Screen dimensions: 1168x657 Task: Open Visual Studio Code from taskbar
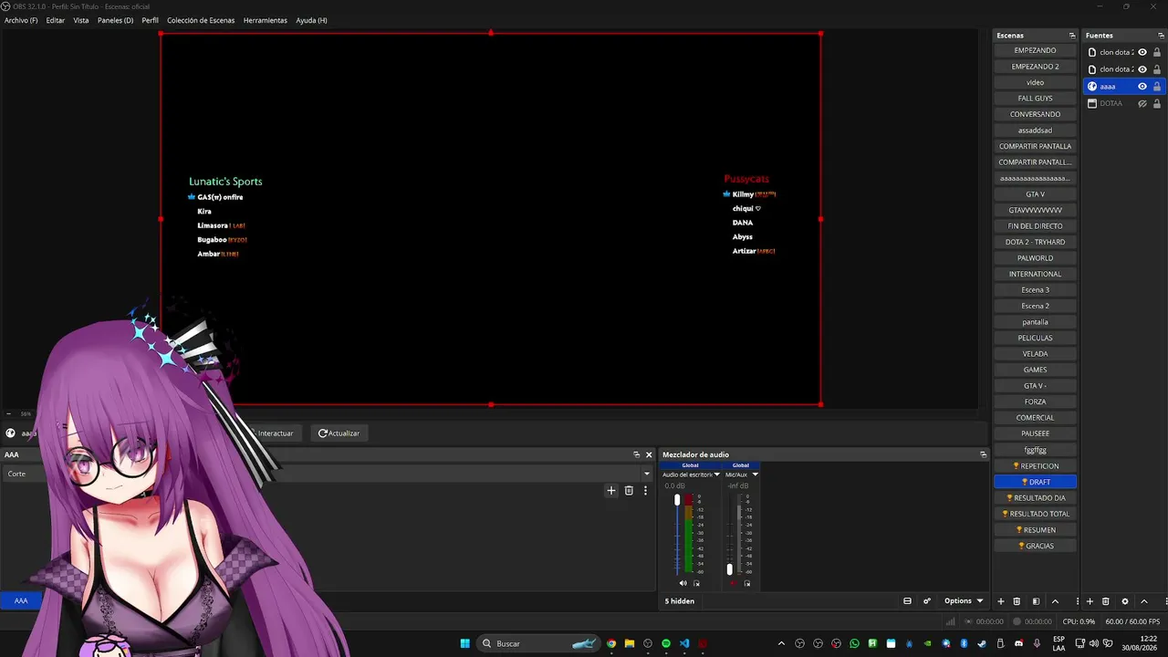pyautogui.click(x=684, y=643)
